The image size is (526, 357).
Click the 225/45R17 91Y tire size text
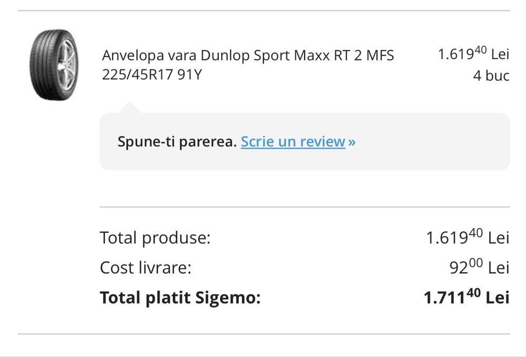click(152, 75)
